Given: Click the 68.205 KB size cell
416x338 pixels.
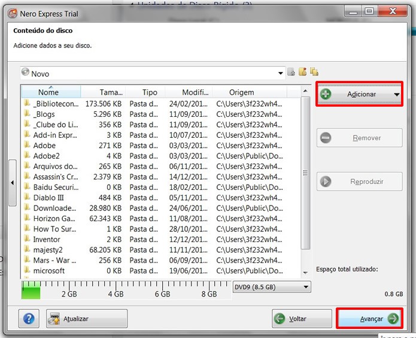Looking at the screenshot, I should [105, 250].
